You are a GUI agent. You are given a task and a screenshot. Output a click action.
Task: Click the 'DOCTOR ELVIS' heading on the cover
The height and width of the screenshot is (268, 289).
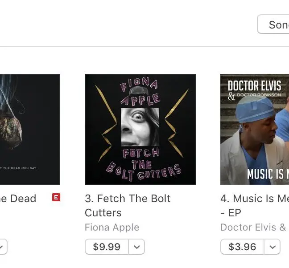254,85
